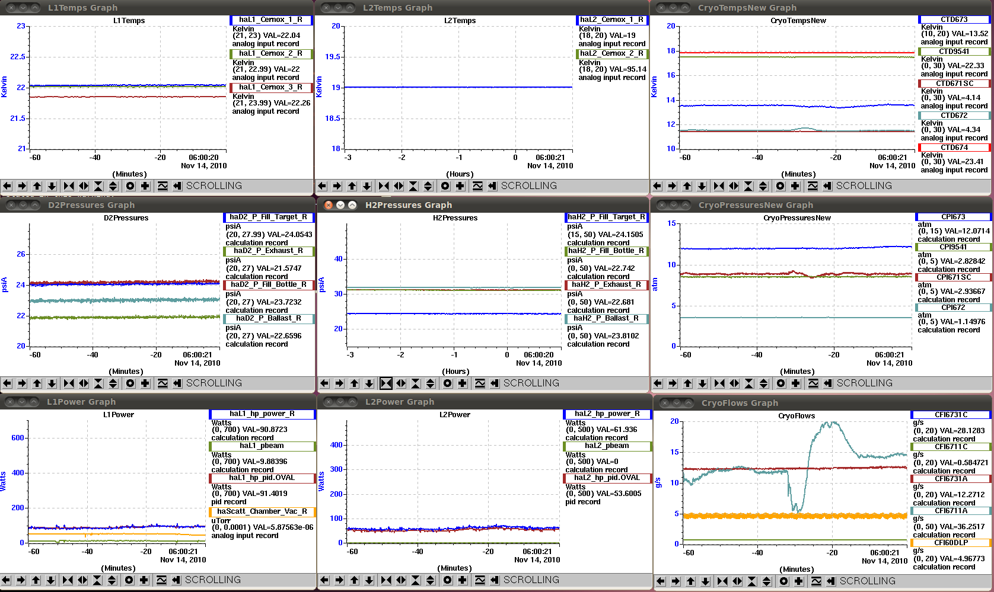Pan right in L1Temps Graph toolbar
994x592 pixels.
pyautogui.click(x=22, y=186)
